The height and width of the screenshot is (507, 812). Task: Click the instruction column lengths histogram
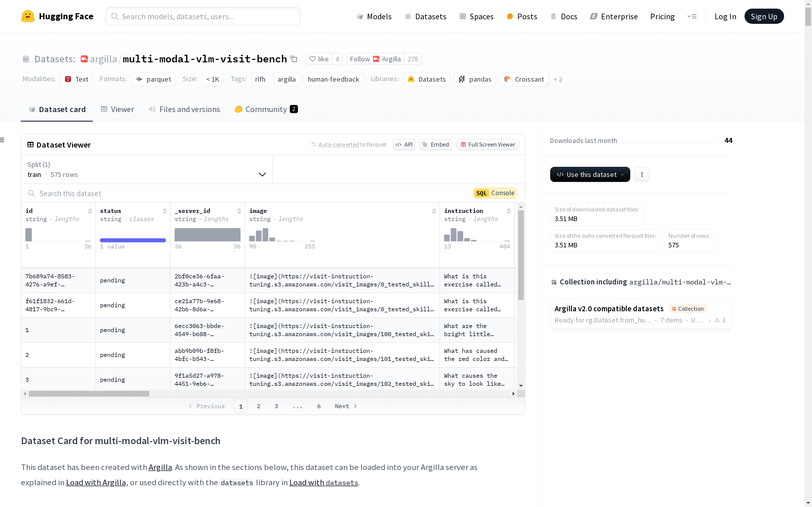pos(477,234)
